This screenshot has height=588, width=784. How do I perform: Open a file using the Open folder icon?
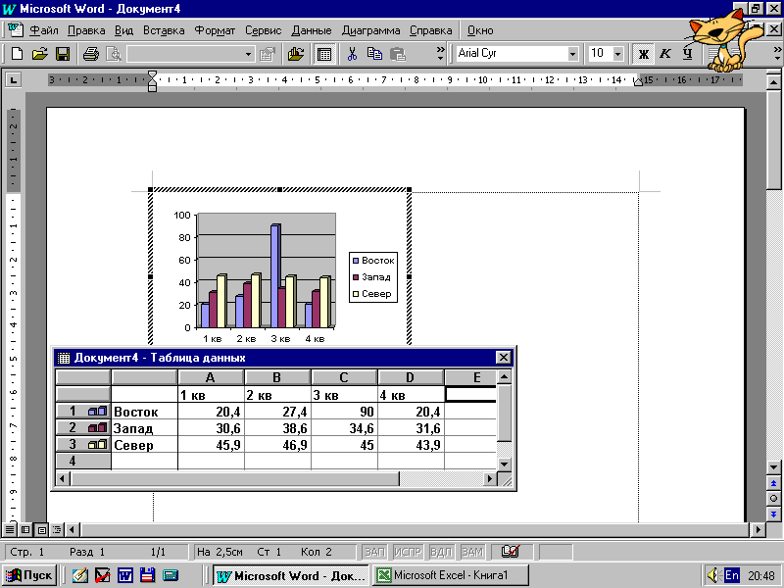point(39,54)
